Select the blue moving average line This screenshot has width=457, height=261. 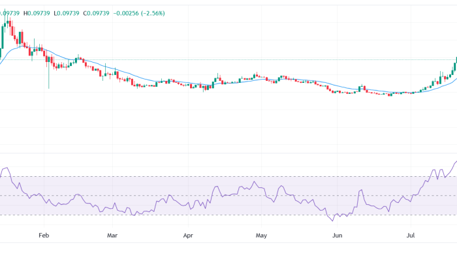point(157,84)
